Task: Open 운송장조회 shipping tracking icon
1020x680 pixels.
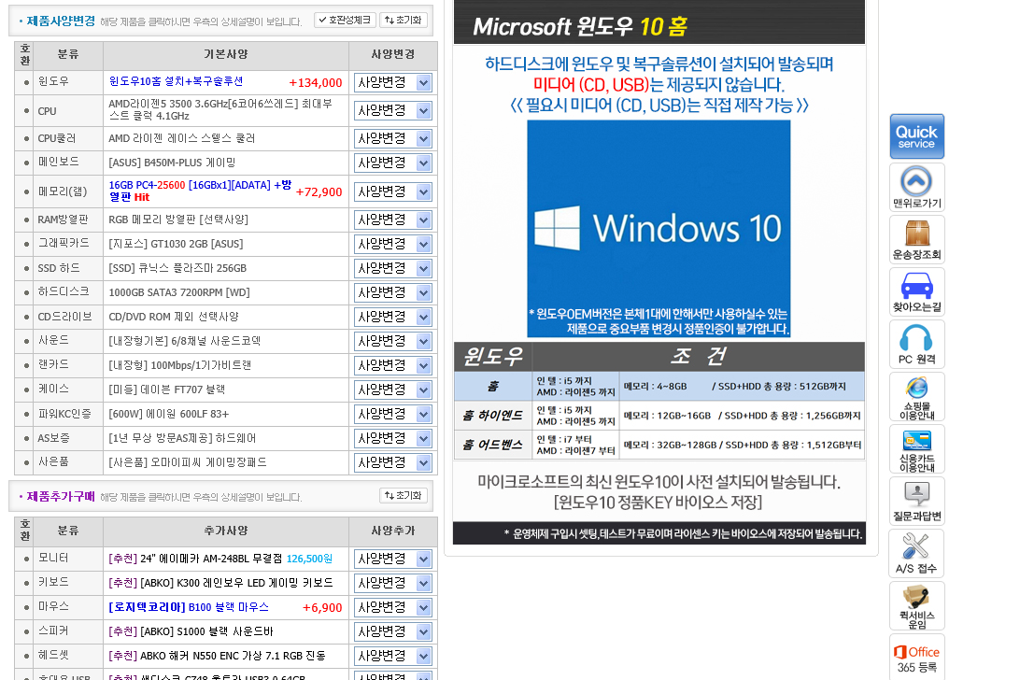Action: pyautogui.click(x=916, y=239)
